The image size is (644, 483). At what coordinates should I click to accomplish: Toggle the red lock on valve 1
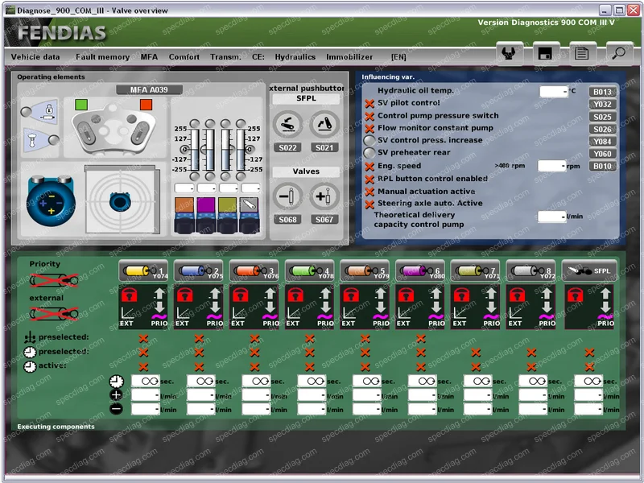click(x=129, y=295)
